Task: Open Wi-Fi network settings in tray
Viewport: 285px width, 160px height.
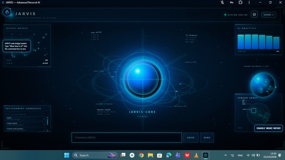Action: 248,155
